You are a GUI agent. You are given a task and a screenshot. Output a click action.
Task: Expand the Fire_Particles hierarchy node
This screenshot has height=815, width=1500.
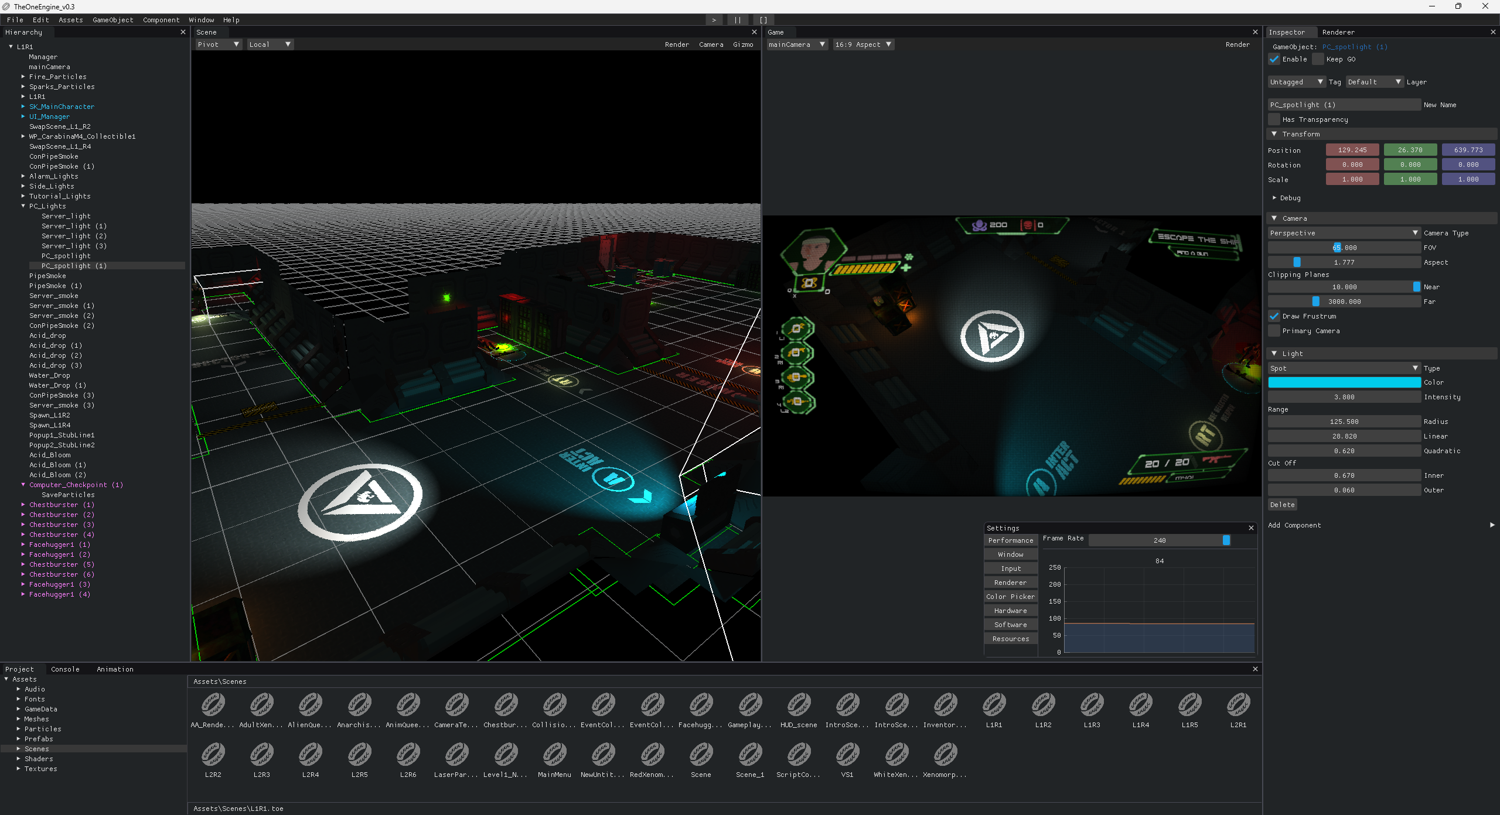[x=23, y=77]
